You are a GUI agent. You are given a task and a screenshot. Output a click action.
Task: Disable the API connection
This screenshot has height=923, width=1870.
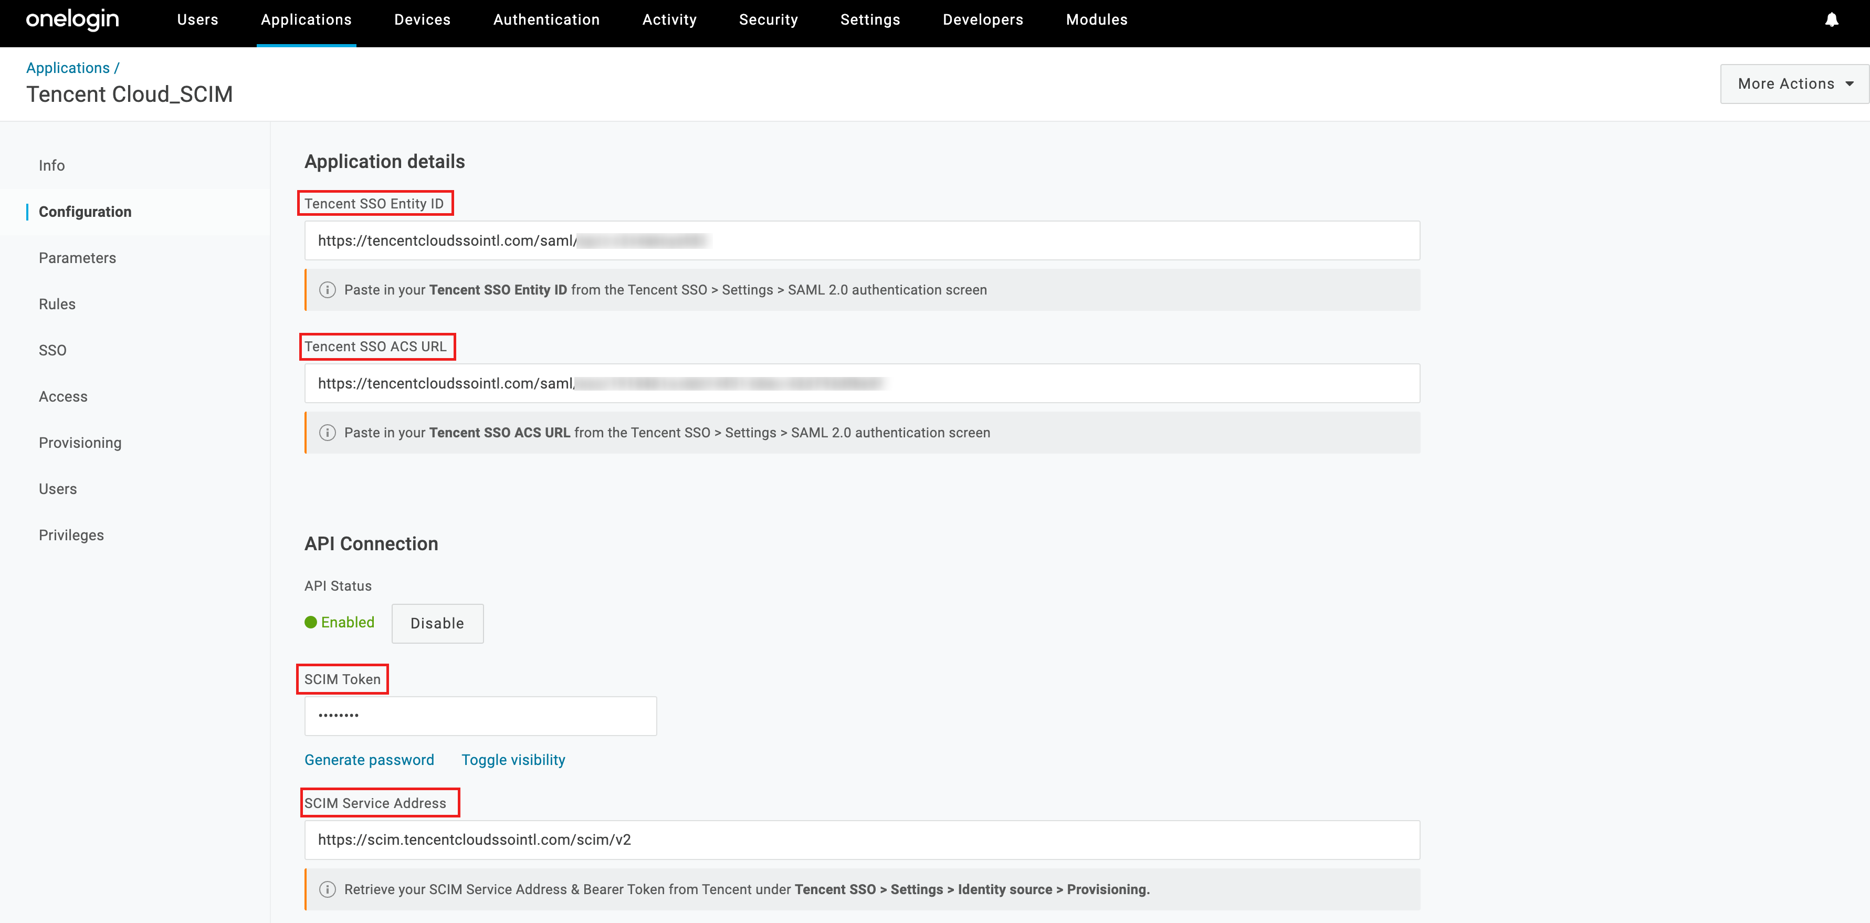(437, 623)
